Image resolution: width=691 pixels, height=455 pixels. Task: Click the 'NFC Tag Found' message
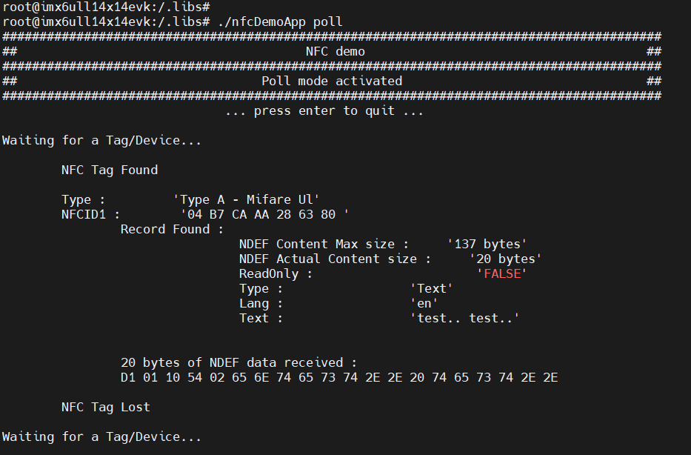click(x=110, y=170)
